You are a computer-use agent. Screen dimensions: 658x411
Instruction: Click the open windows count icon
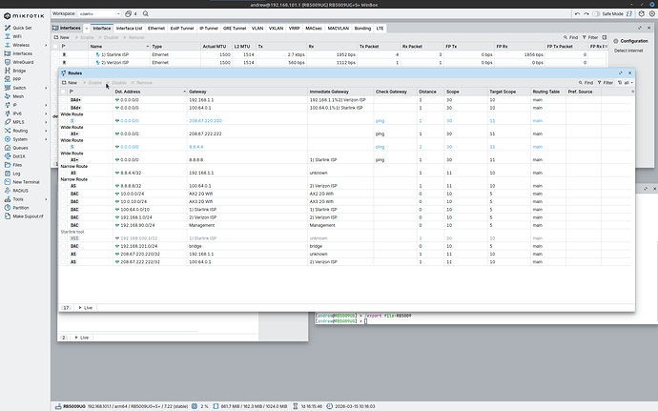click(x=129, y=14)
